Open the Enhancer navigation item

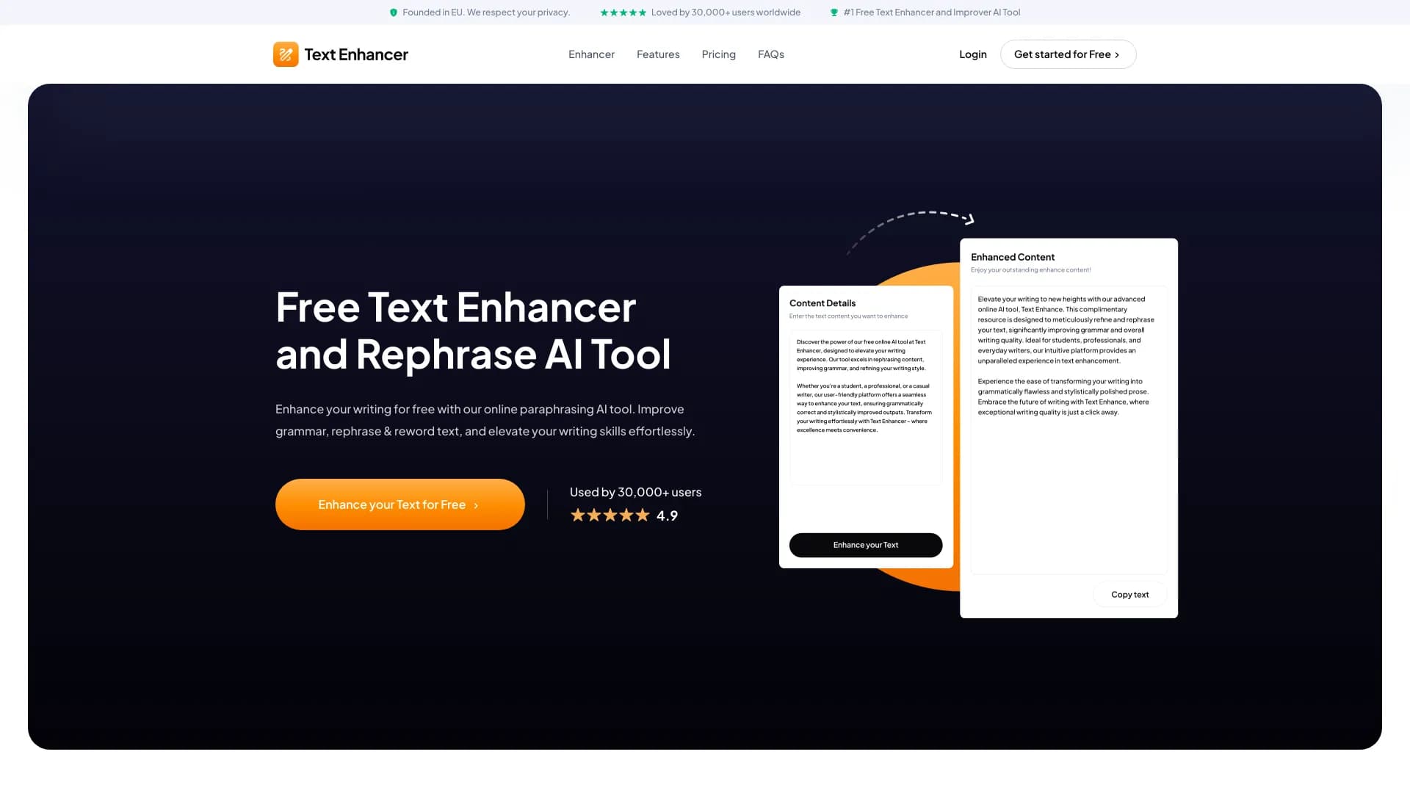point(591,54)
